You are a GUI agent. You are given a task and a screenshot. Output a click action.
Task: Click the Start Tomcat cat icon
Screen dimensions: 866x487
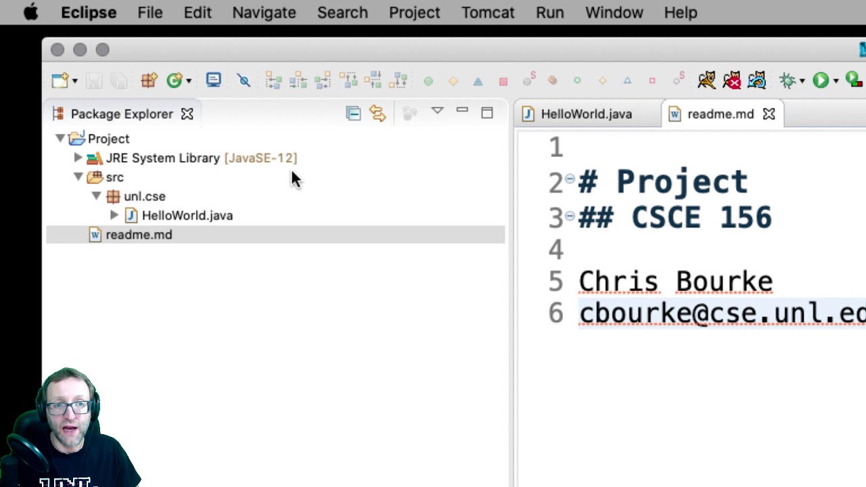[x=706, y=80]
